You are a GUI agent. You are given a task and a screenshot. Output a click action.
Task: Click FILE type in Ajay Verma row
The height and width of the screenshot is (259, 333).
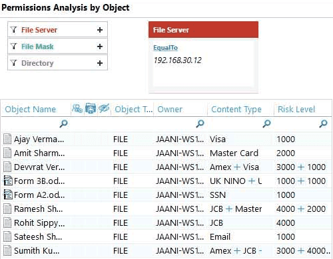point(121,139)
